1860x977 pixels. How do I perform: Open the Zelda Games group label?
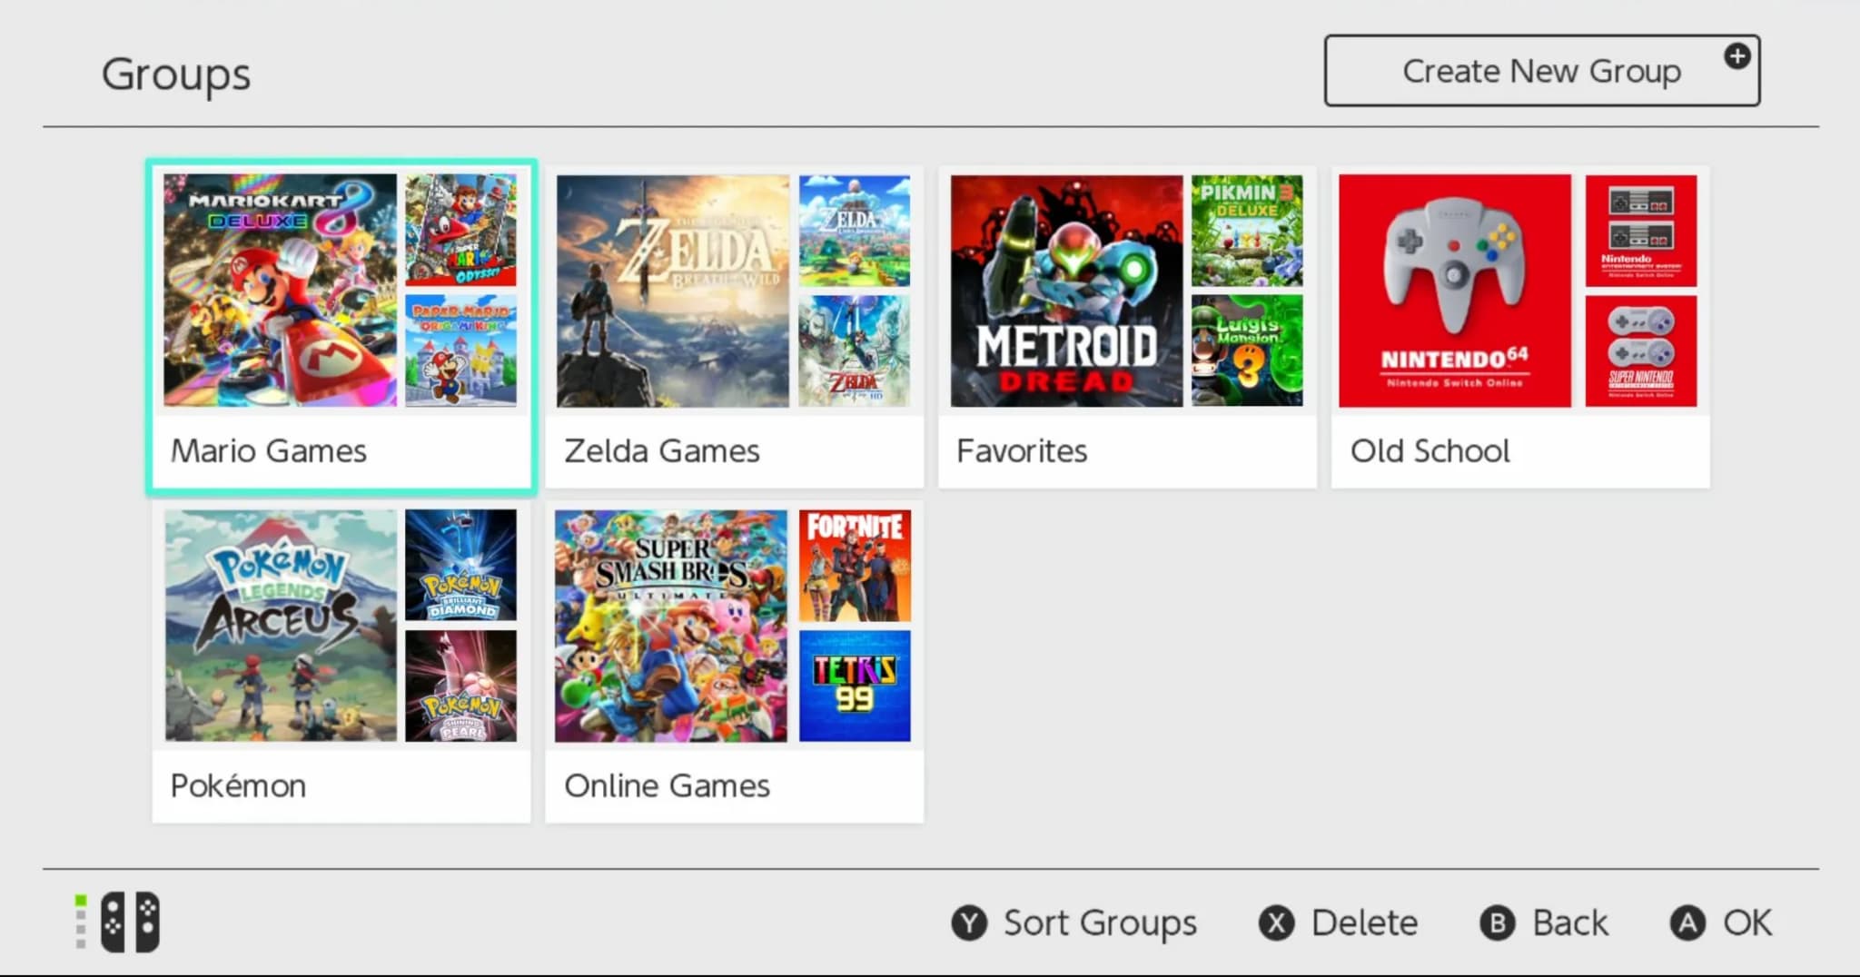[x=661, y=451]
